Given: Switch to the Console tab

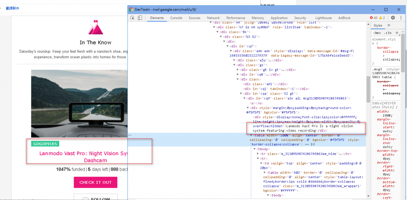Looking at the screenshot, I should pyautogui.click(x=176, y=18).
